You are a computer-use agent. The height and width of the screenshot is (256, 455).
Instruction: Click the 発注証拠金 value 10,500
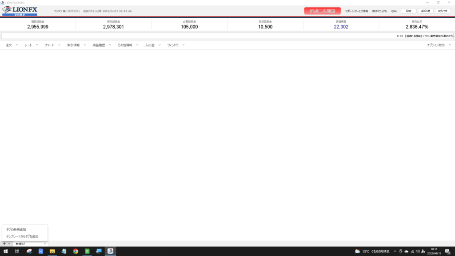265,27
